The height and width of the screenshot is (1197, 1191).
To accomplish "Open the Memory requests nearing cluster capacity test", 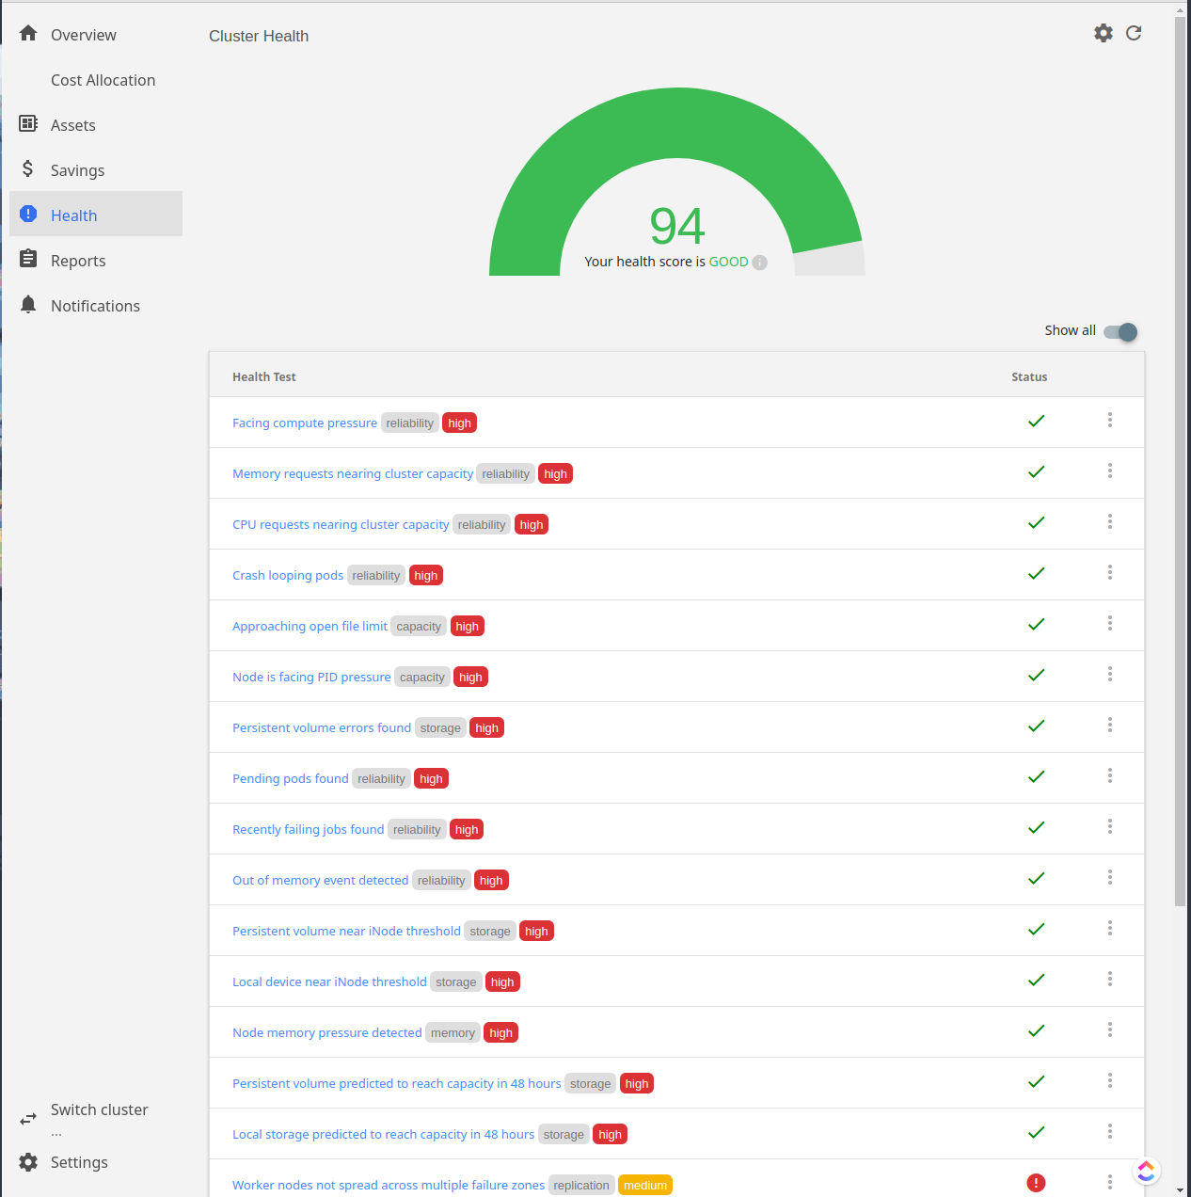I will 353,473.
